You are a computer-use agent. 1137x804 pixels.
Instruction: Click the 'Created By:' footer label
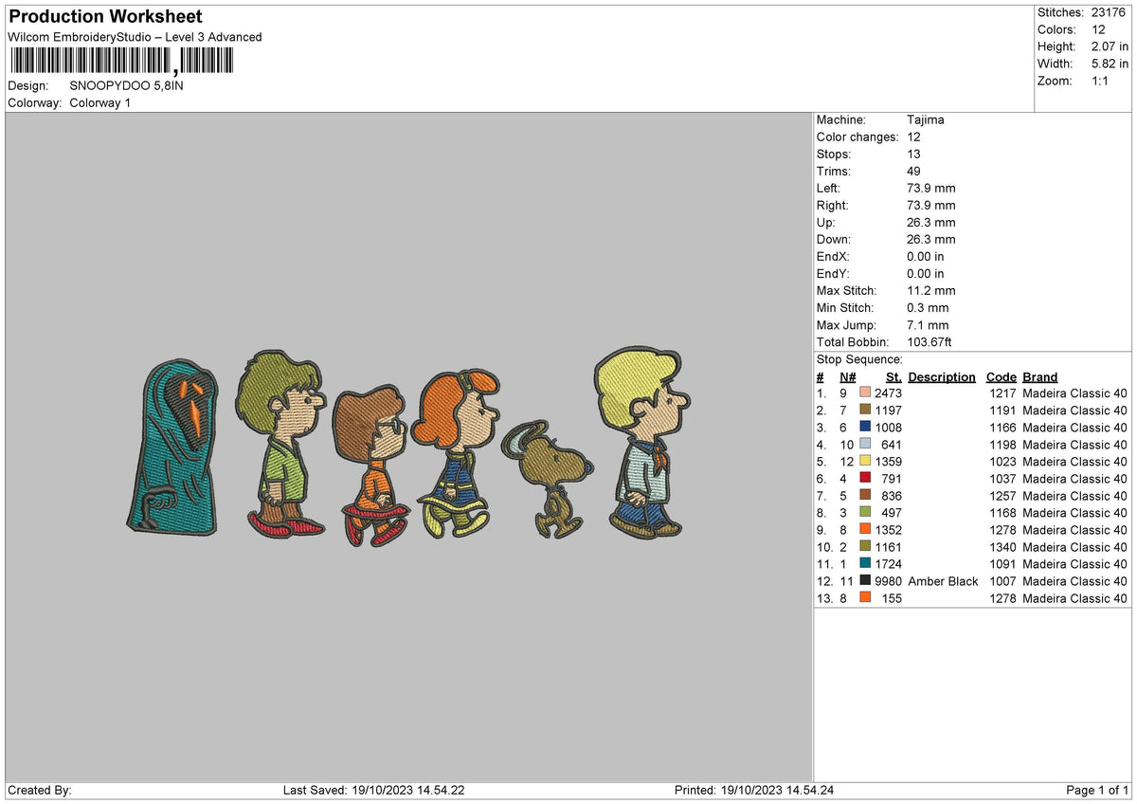(x=39, y=790)
